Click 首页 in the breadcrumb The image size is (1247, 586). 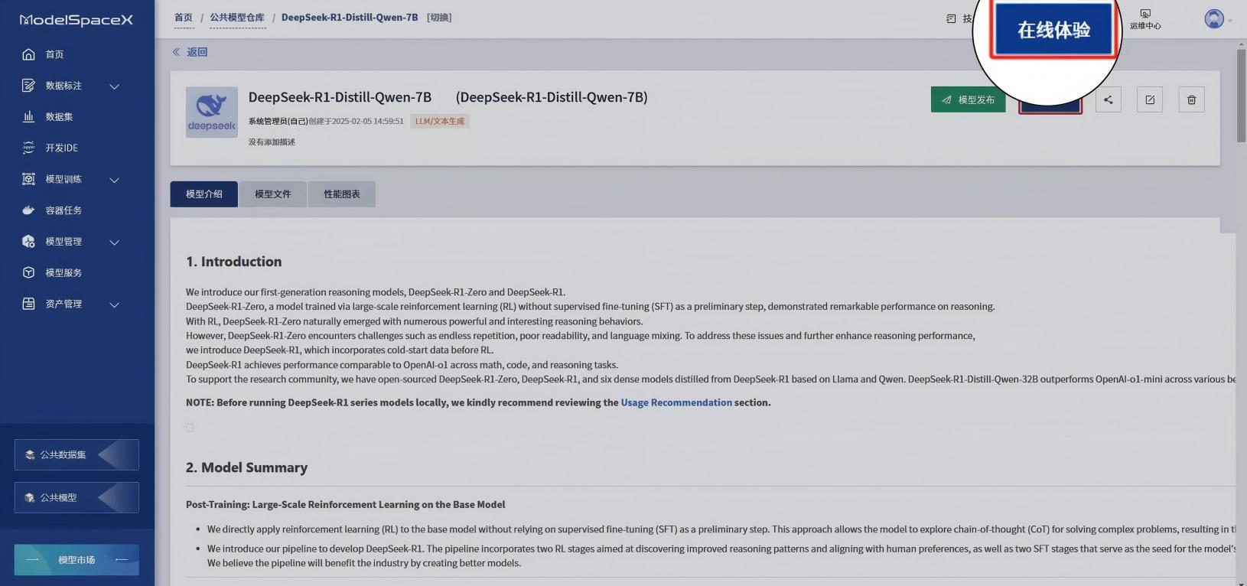tap(184, 18)
